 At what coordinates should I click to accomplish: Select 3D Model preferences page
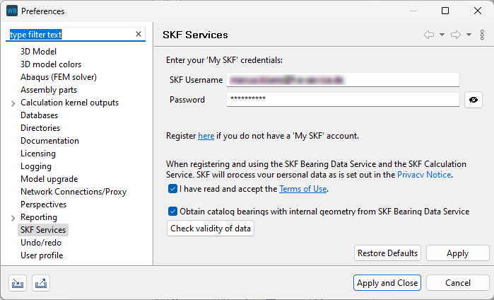(x=38, y=52)
